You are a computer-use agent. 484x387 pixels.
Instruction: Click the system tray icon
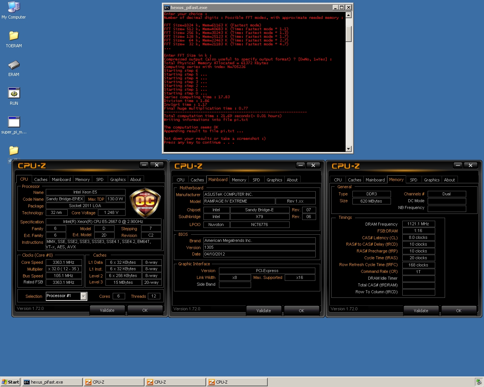pyautogui.click(x=478, y=382)
